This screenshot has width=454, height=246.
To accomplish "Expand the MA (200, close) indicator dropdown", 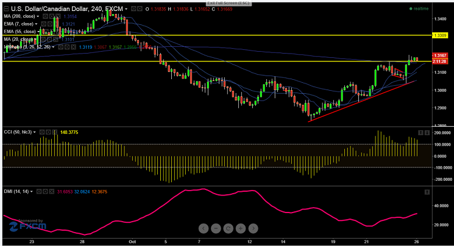I will (x=38, y=16).
